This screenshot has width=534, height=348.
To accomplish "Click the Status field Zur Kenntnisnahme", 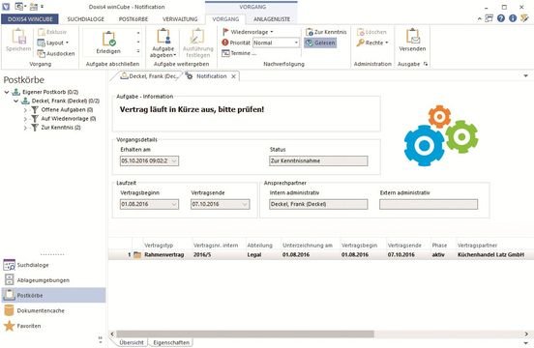I will (318, 160).
